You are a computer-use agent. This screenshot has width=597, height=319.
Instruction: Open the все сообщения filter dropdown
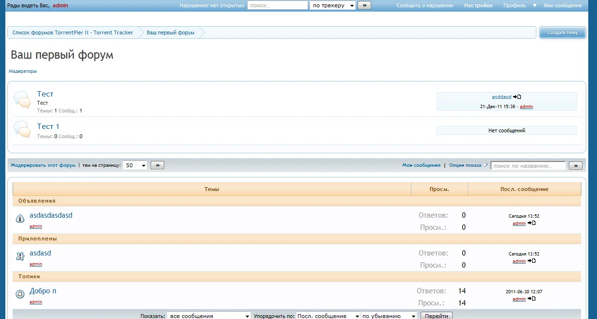[x=209, y=316]
